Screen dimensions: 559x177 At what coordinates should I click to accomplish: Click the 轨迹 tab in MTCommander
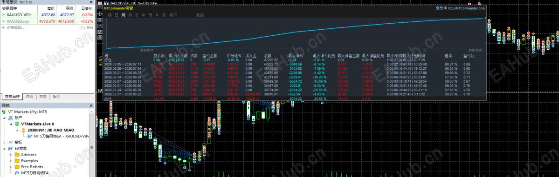point(200,15)
